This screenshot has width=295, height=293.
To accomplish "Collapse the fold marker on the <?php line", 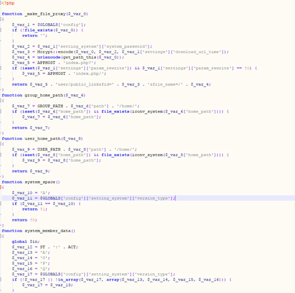I will pyautogui.click(x=0, y=3).
